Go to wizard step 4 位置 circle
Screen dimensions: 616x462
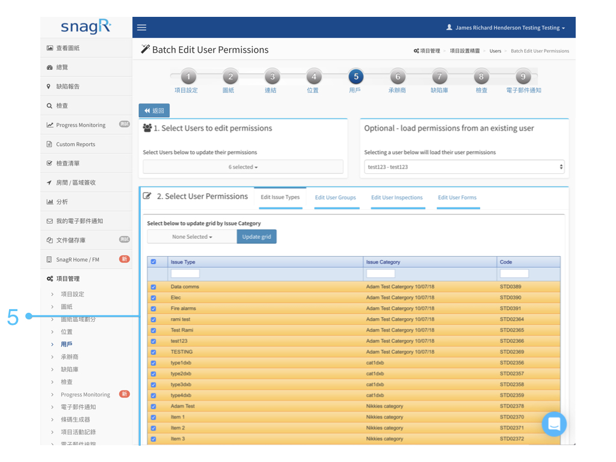(314, 76)
